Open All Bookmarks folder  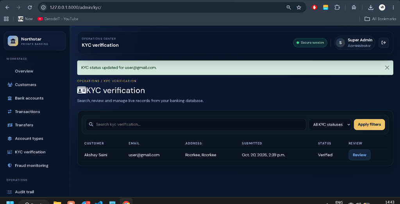click(x=380, y=19)
